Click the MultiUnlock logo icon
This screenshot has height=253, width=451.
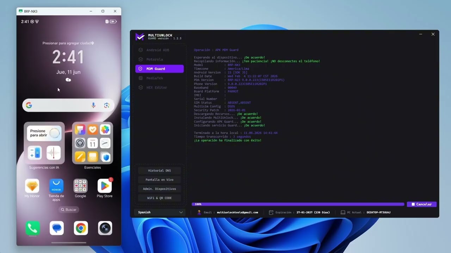140,37
